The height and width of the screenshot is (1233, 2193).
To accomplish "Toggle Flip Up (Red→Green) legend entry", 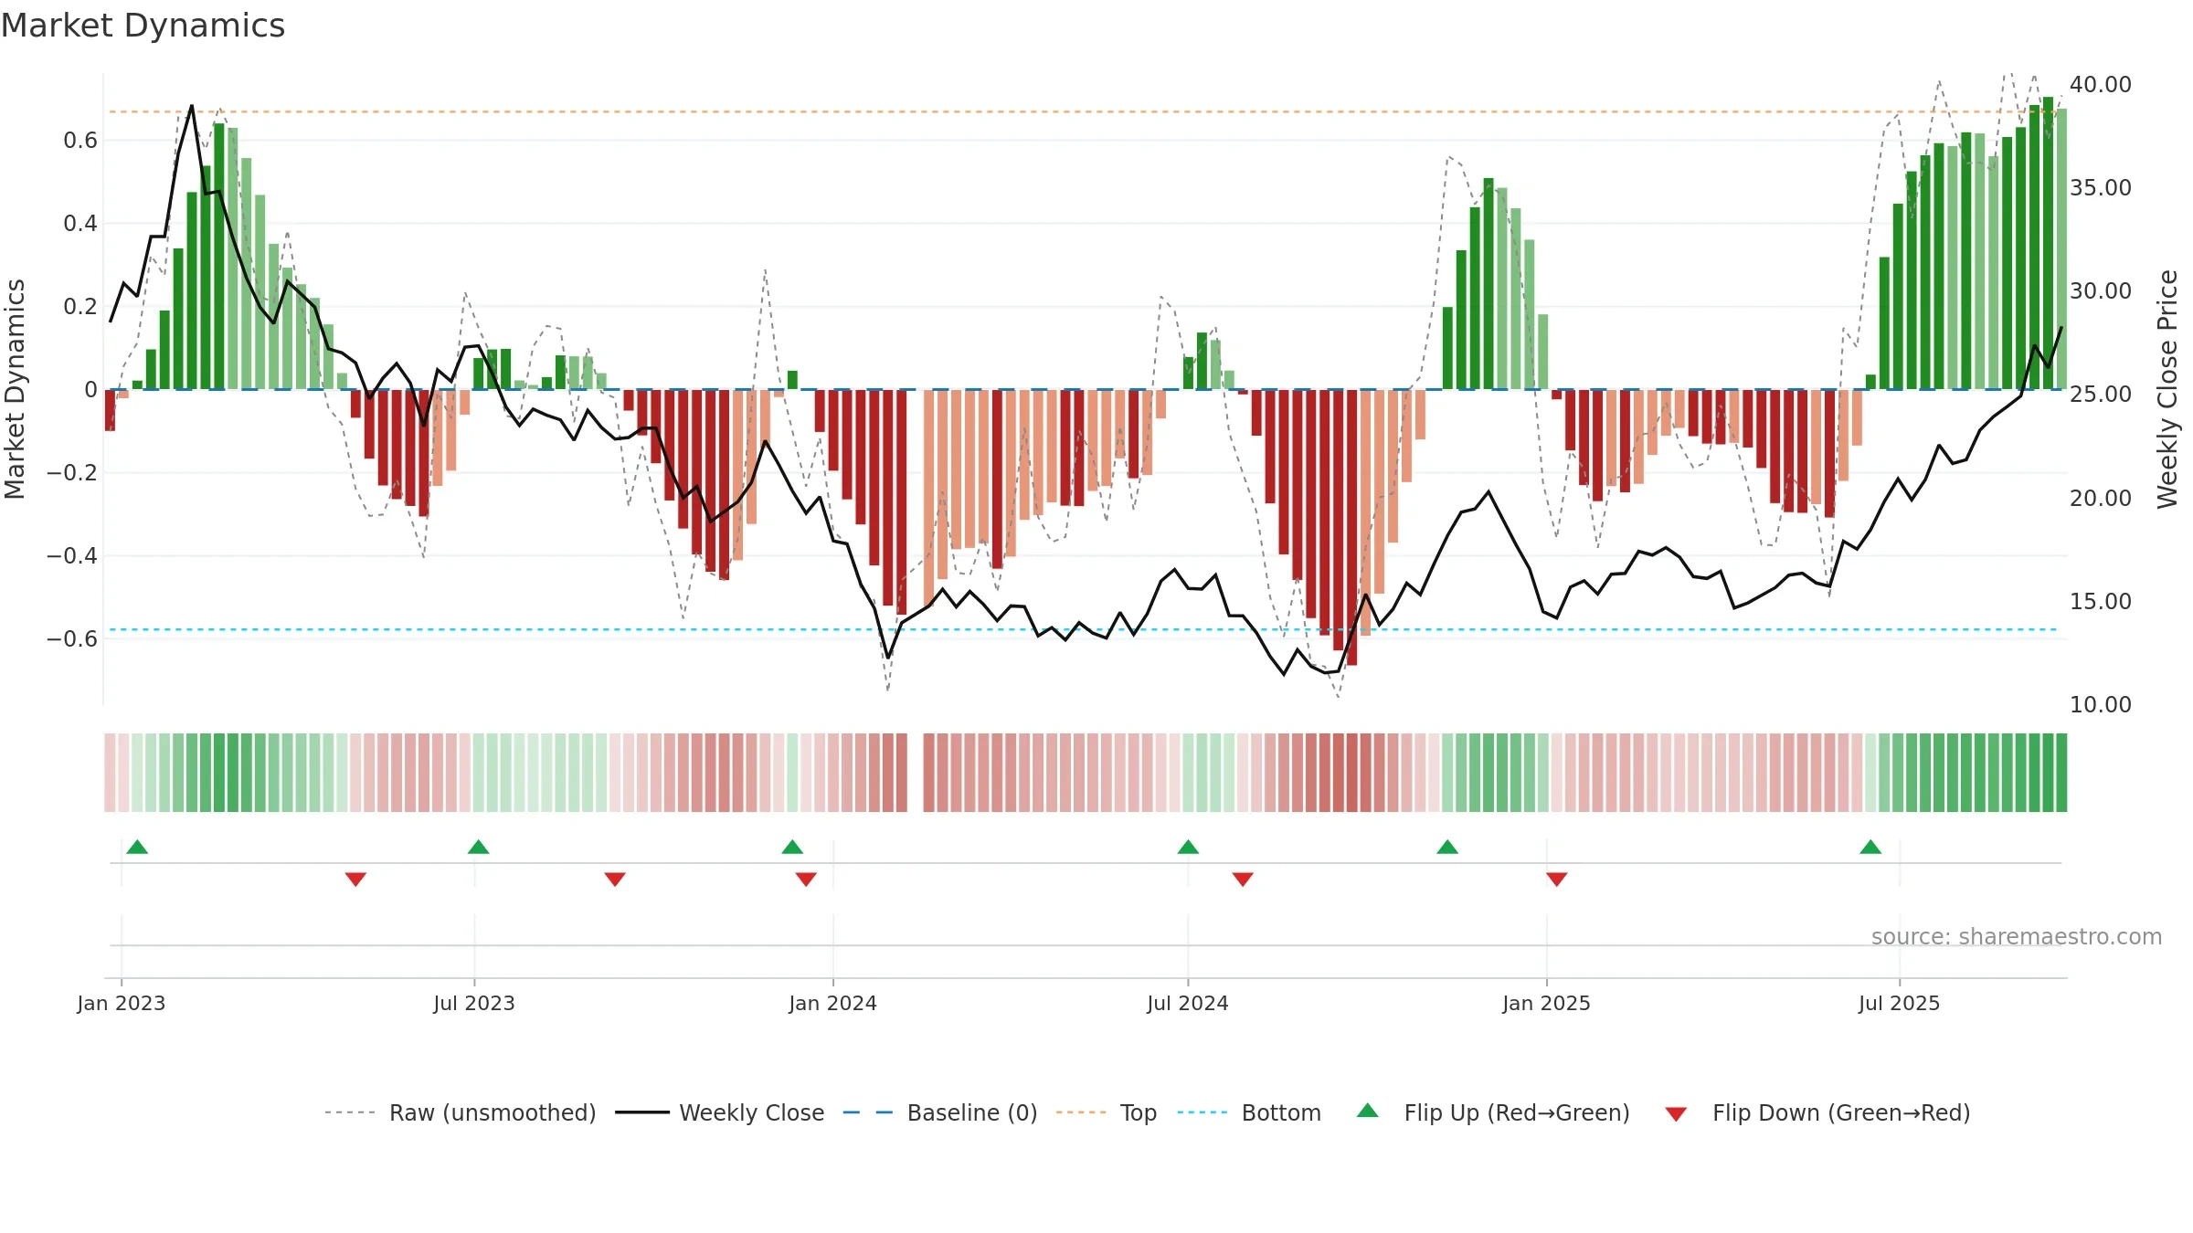I will pos(1493,1112).
